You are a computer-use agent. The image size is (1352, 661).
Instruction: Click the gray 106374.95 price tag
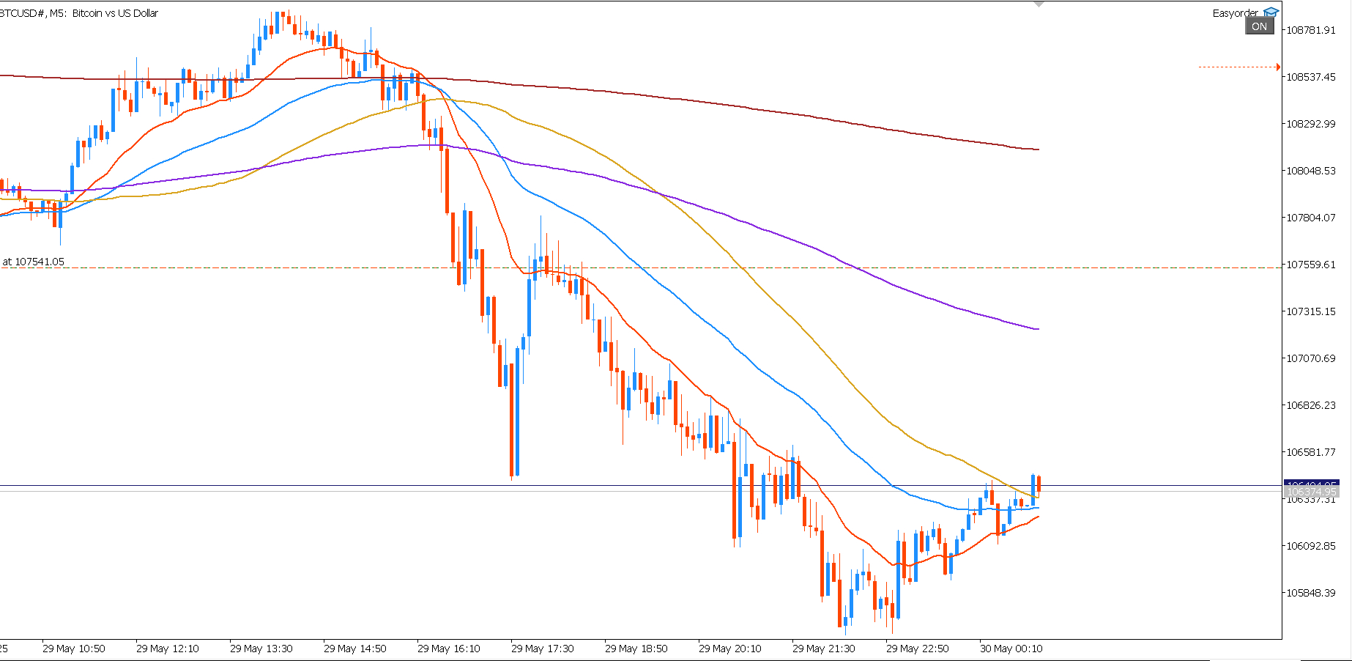click(x=1311, y=492)
